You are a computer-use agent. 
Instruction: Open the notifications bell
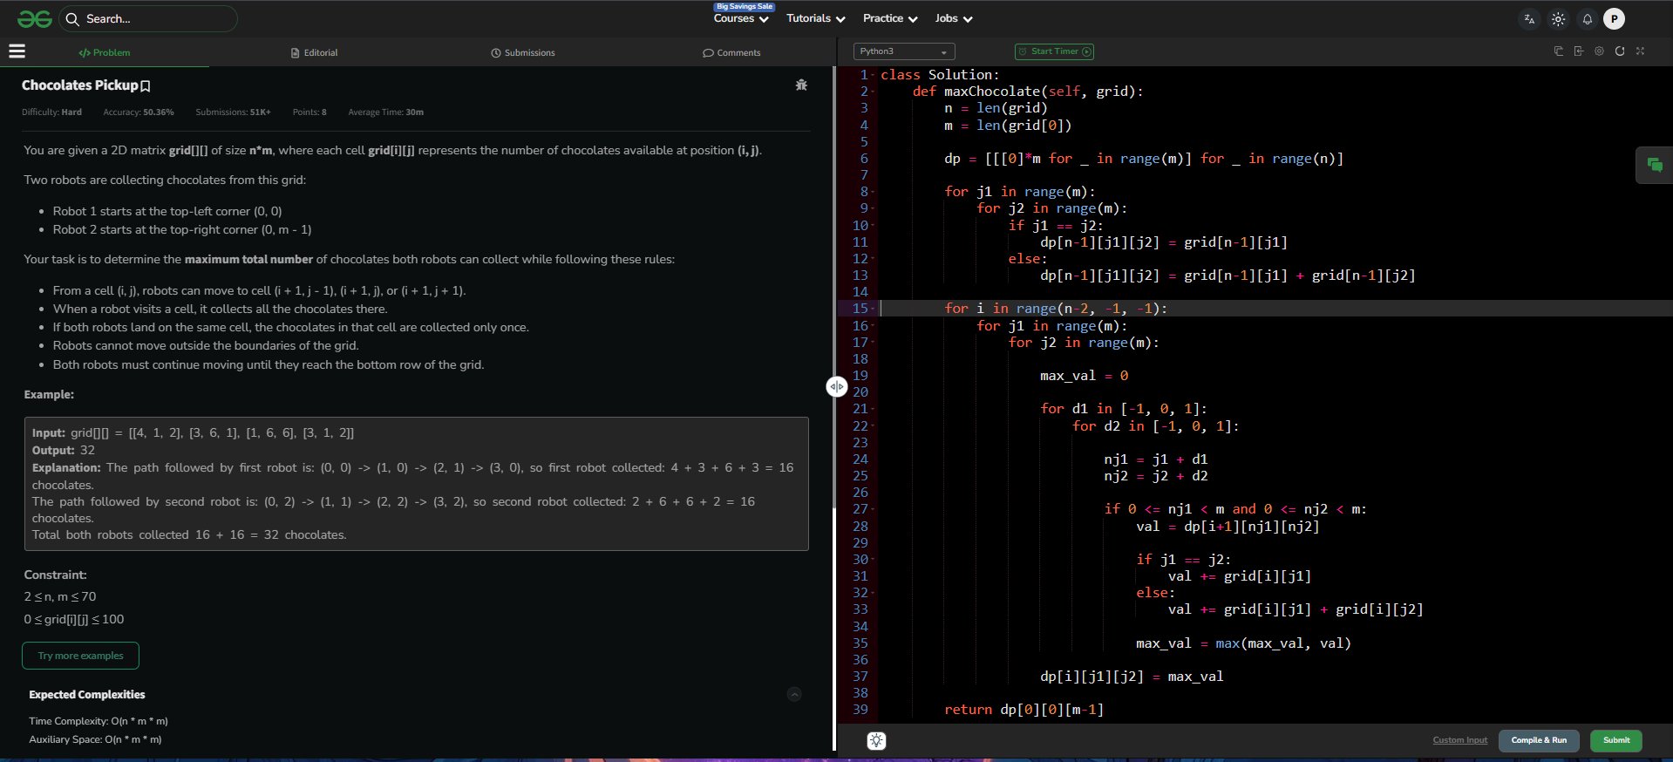(1587, 19)
